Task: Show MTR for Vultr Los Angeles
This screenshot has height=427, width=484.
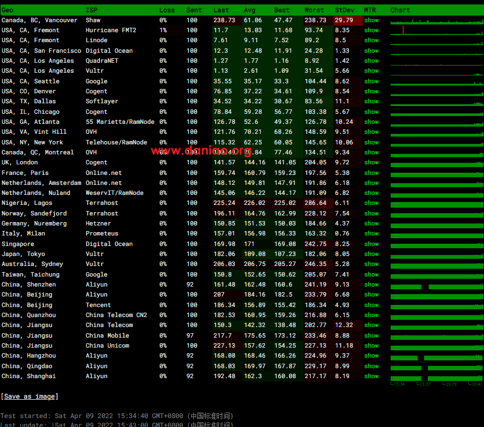Action: (371, 71)
